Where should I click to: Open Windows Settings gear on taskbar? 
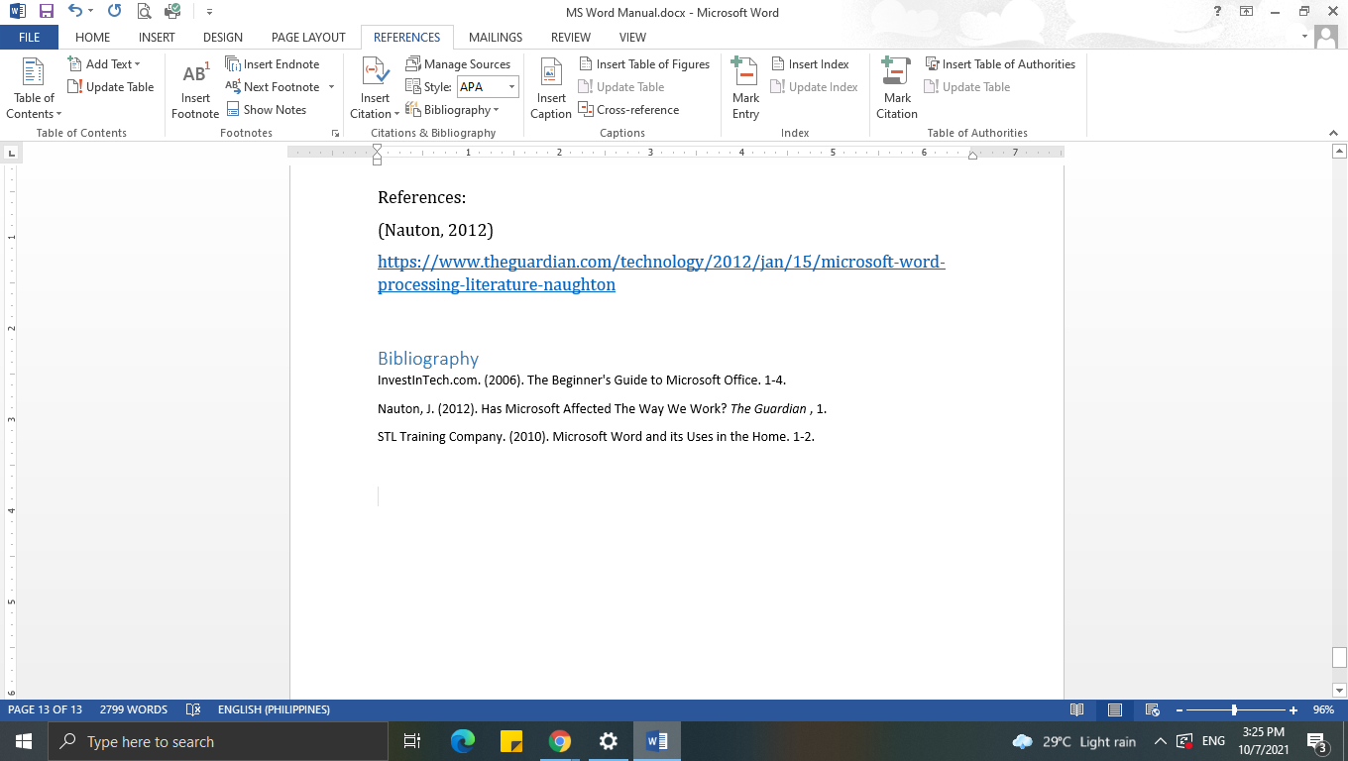coord(609,741)
